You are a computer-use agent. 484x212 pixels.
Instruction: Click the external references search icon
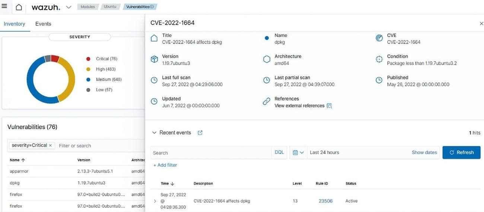[329, 106]
